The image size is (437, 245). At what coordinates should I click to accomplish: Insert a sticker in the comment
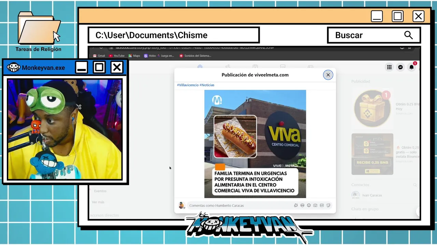coord(328,206)
